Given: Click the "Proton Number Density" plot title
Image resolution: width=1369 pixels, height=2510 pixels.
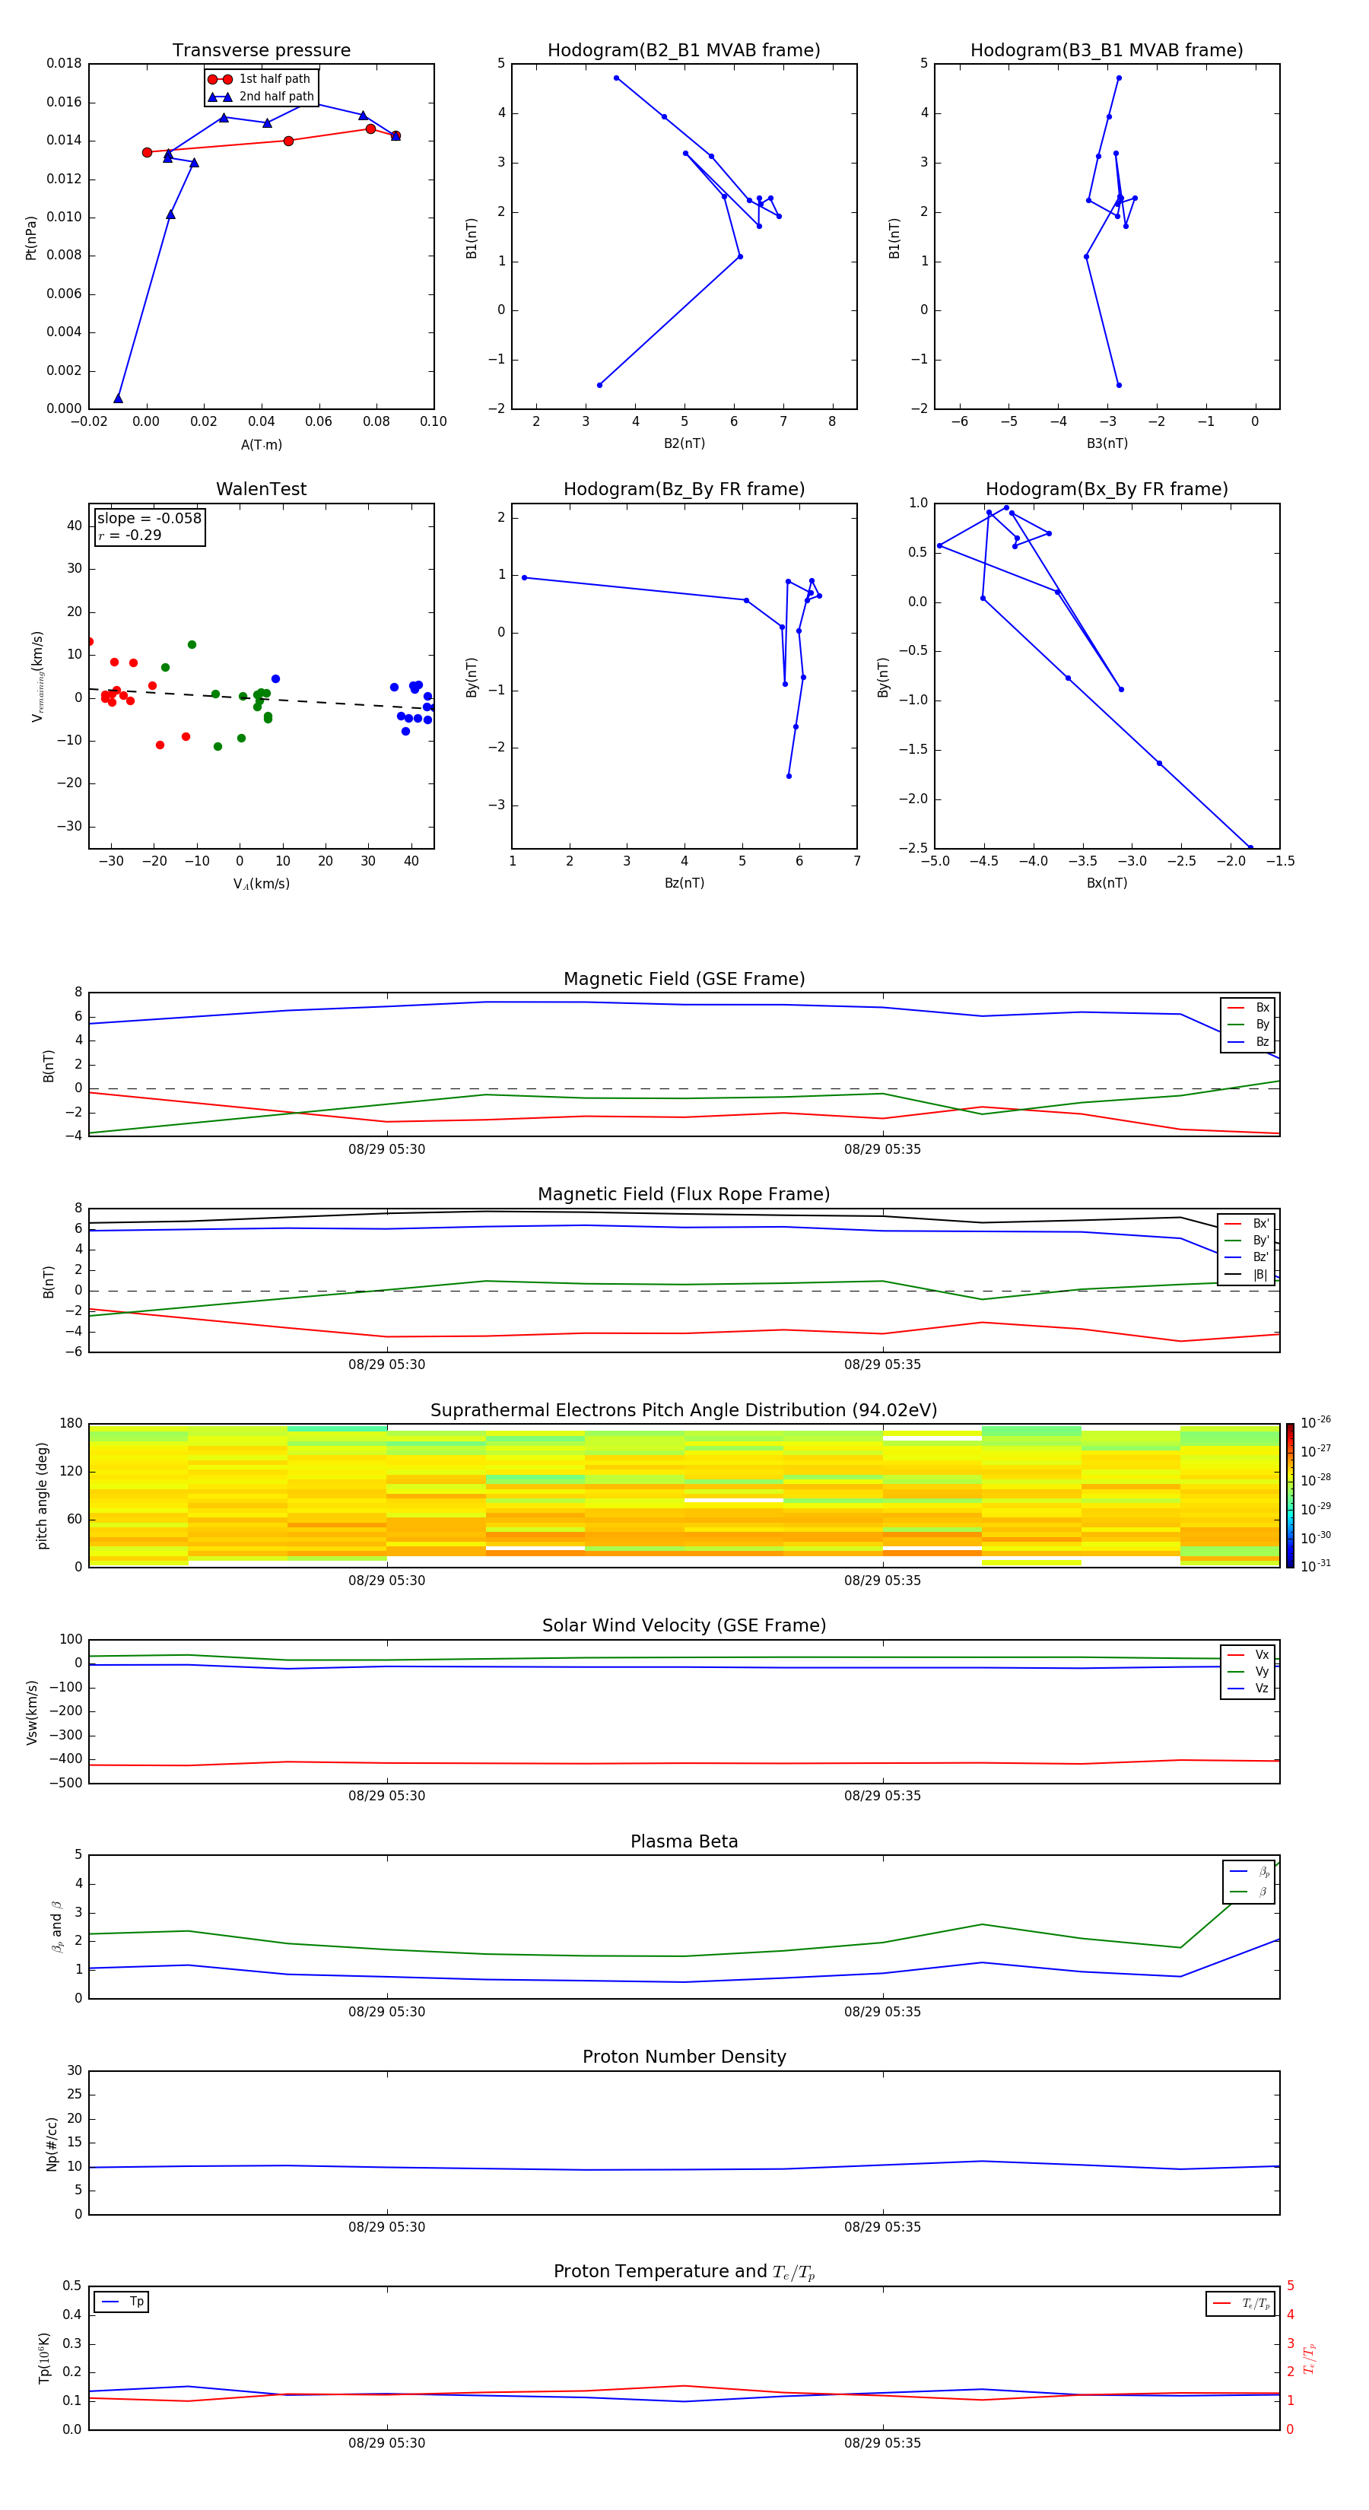Looking at the screenshot, I should (x=683, y=2057).
